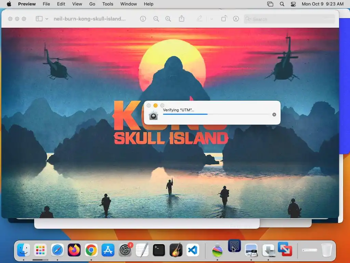350x263 pixels.
Task: Launch GarageBand from the Dock
Action: 176,250
